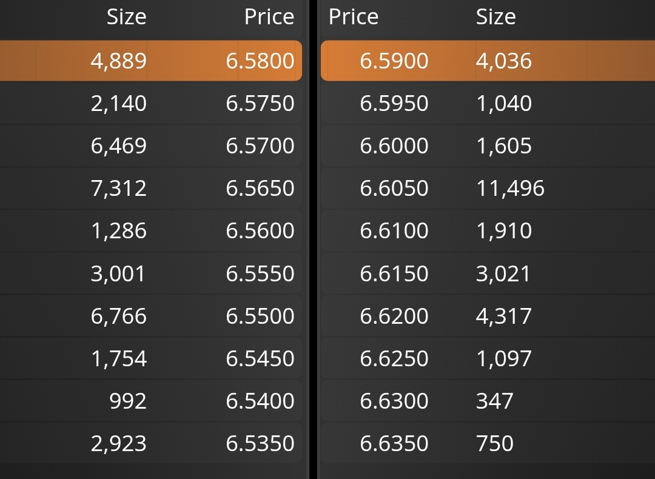Select bid row priced 6.5750
The width and height of the screenshot is (655, 479).
(151, 103)
